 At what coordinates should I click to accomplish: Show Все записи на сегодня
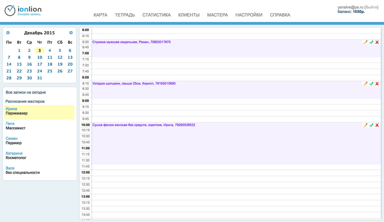coord(26,92)
